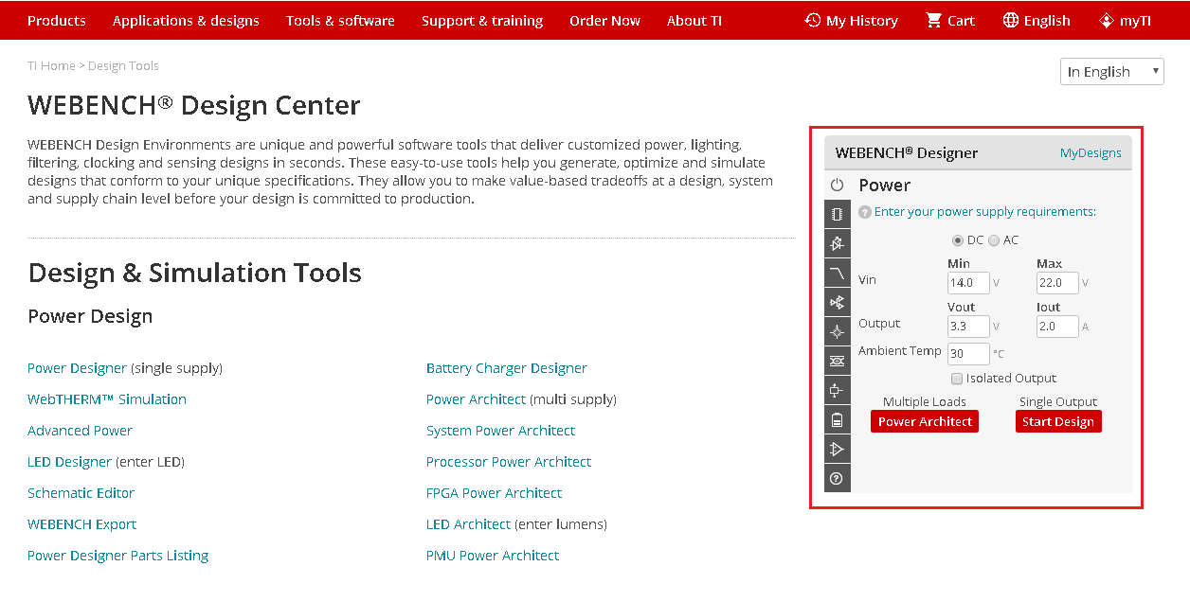Open the four-point star icon in the sidebar
The width and height of the screenshot is (1190, 602).
coord(837,332)
